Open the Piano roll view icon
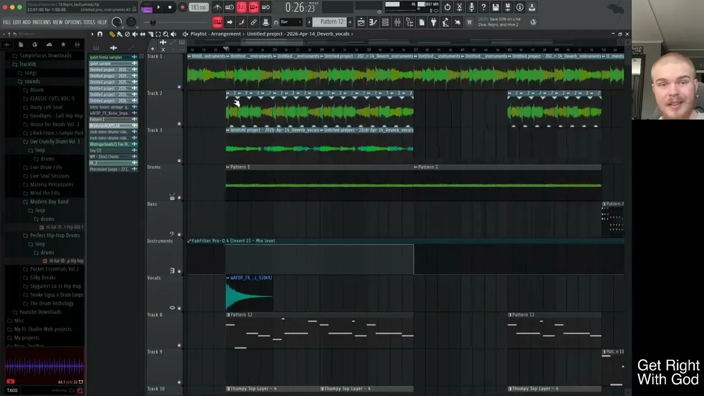704x396 pixels. click(x=373, y=22)
